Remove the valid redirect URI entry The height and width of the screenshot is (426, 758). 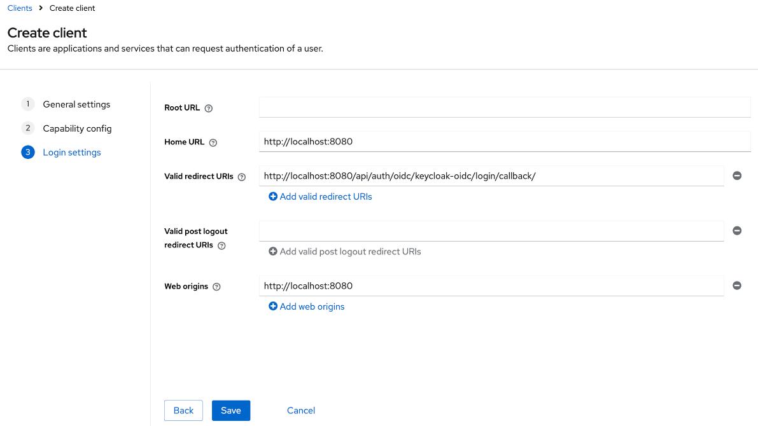point(737,176)
